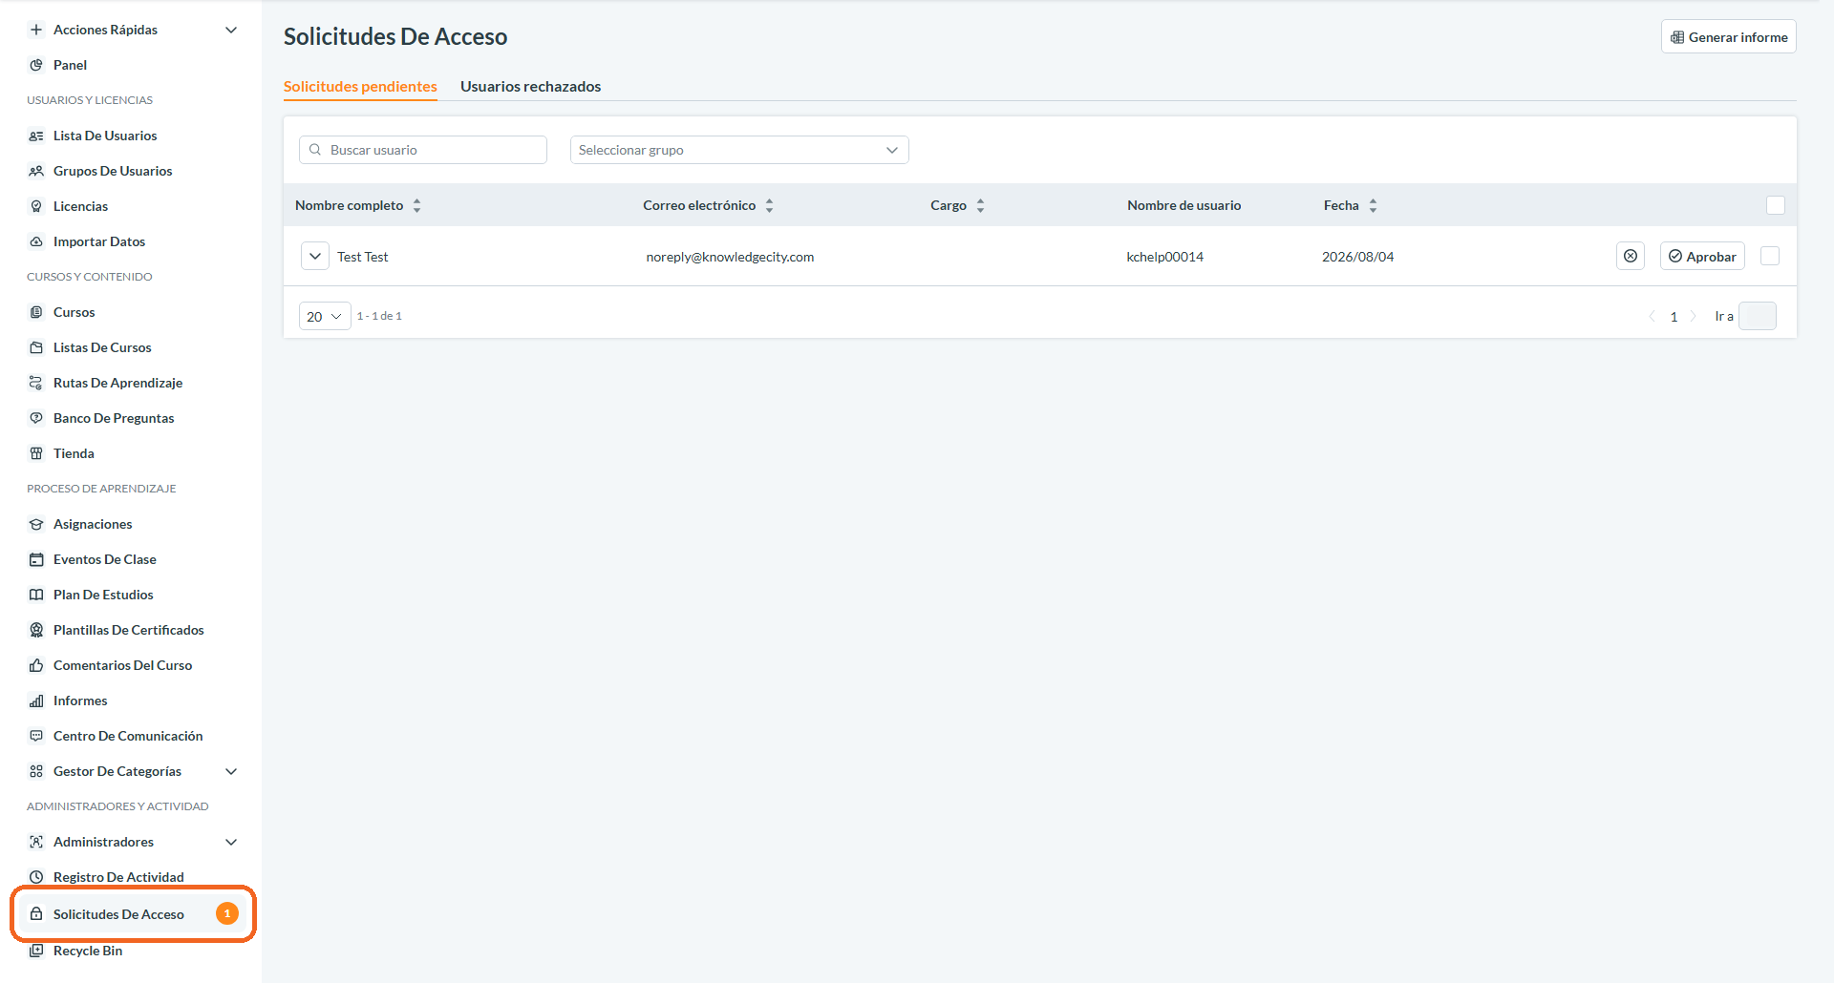Select Solicitudes pendientes tab
The width and height of the screenshot is (1834, 983).
coord(360,86)
